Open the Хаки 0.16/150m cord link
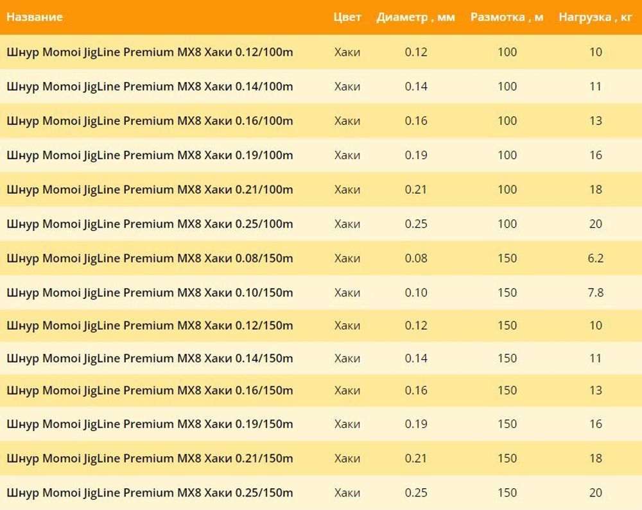This screenshot has width=642, height=510. (x=150, y=391)
